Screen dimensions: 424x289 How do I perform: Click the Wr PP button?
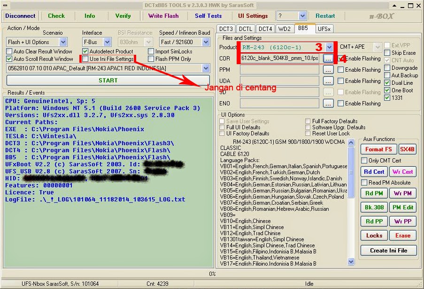pyautogui.click(x=403, y=221)
